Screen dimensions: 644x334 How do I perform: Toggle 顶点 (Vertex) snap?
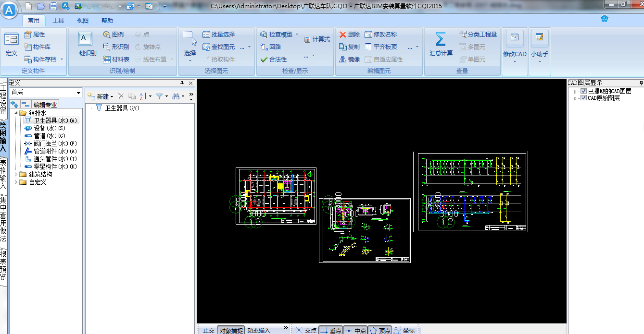coord(380,330)
